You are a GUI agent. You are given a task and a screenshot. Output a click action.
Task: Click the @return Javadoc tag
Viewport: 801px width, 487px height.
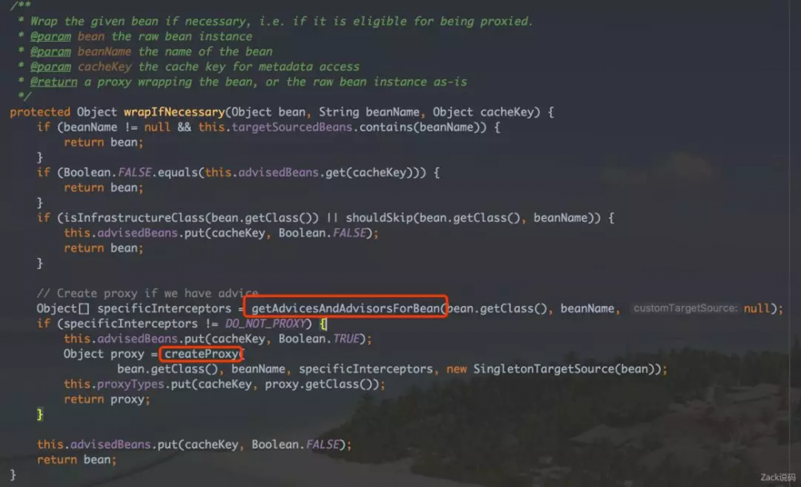(54, 82)
